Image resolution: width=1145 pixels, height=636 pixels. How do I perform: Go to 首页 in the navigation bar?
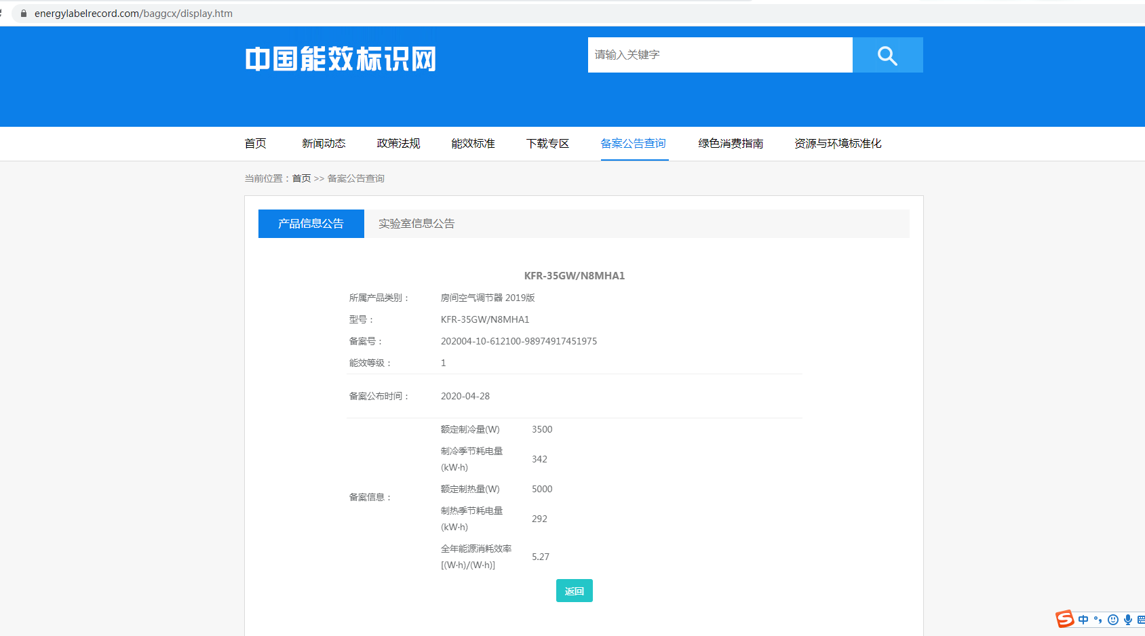click(x=256, y=144)
